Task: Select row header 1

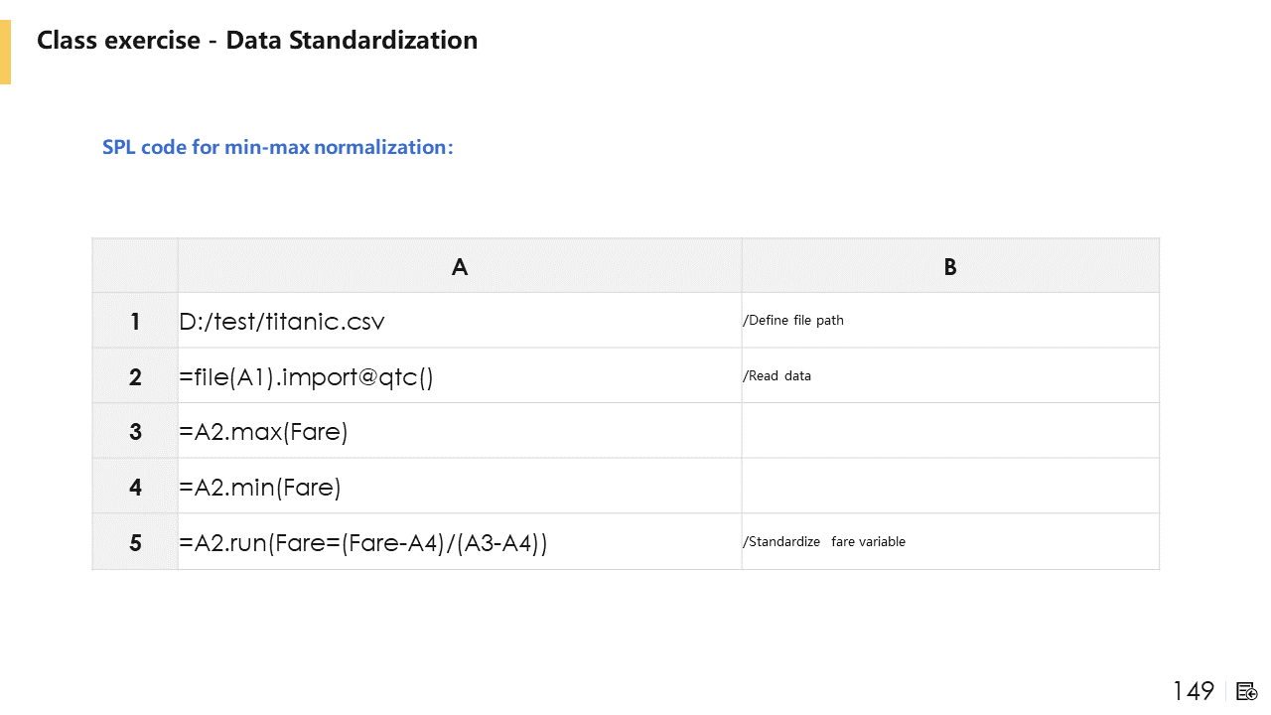Action: coord(135,321)
